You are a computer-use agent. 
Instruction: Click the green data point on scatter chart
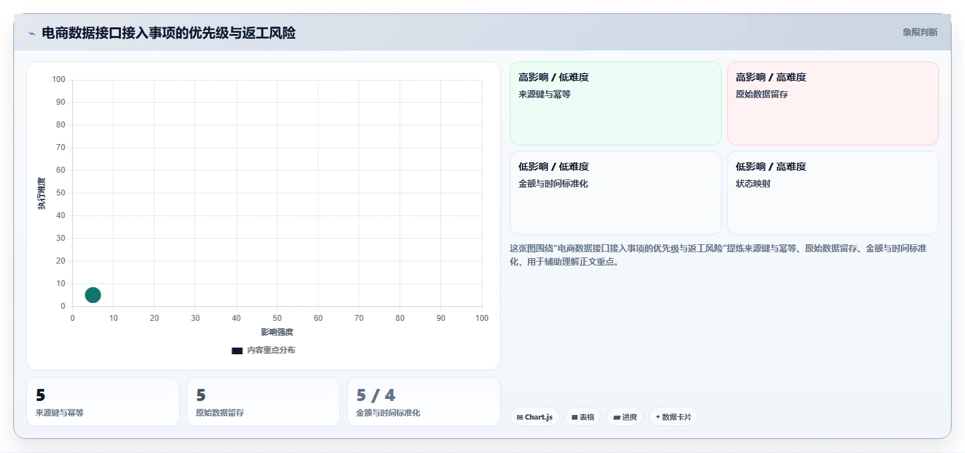(93, 295)
